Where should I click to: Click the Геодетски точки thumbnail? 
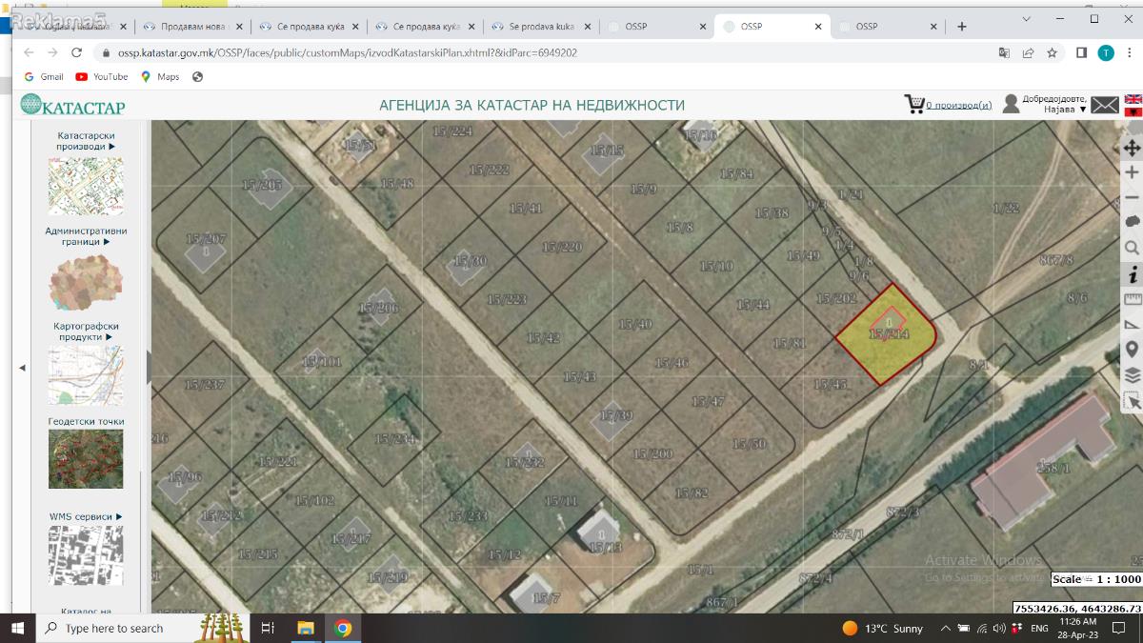[86, 458]
